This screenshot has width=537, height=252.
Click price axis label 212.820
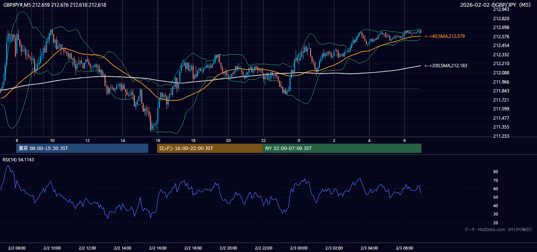(501, 18)
